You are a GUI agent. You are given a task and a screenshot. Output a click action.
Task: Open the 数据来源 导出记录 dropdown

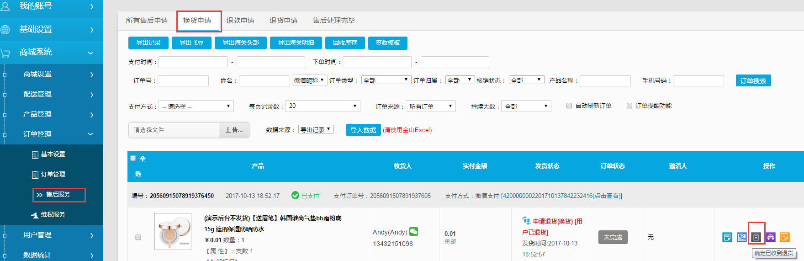coord(316,129)
